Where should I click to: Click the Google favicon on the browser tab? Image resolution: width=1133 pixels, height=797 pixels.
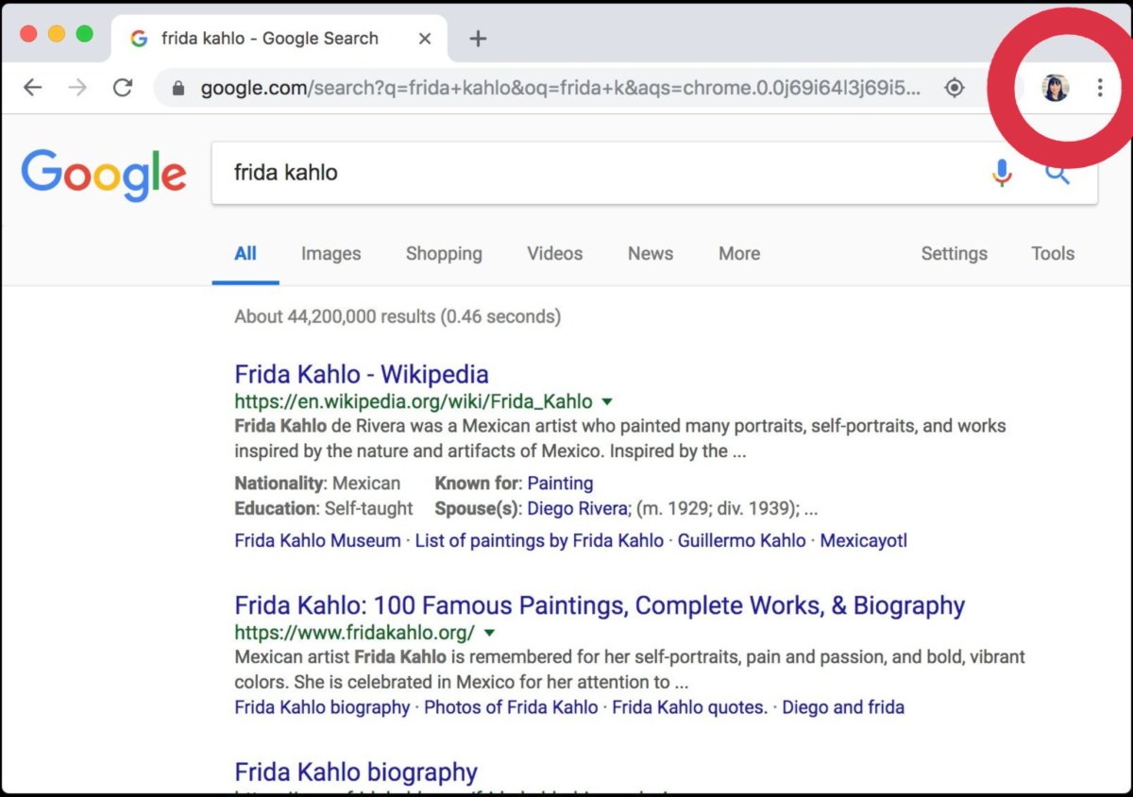tap(138, 38)
